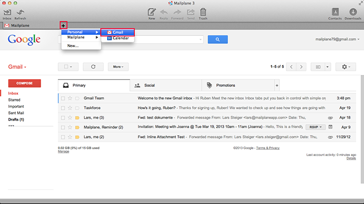Open the Inbox label in sidebar
Viewport: 364px width, 204px height.
(x=13, y=93)
